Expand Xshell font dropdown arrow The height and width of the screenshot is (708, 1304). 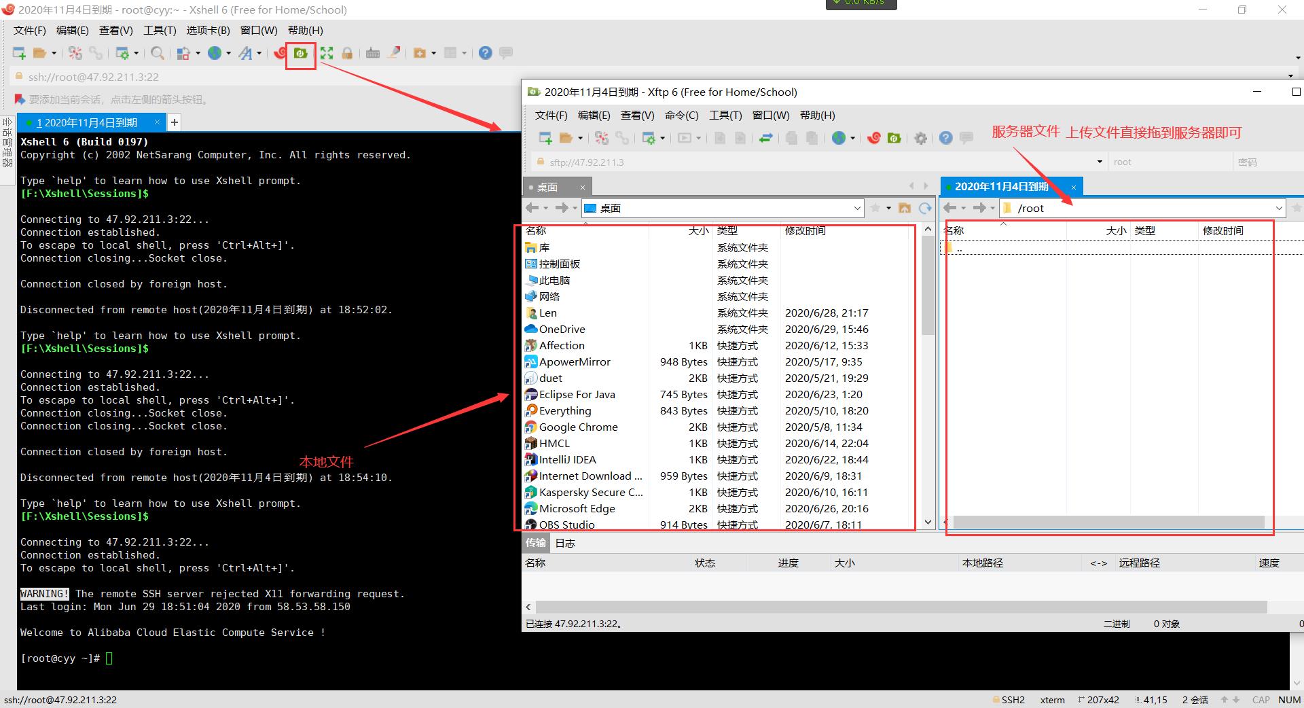(x=259, y=53)
